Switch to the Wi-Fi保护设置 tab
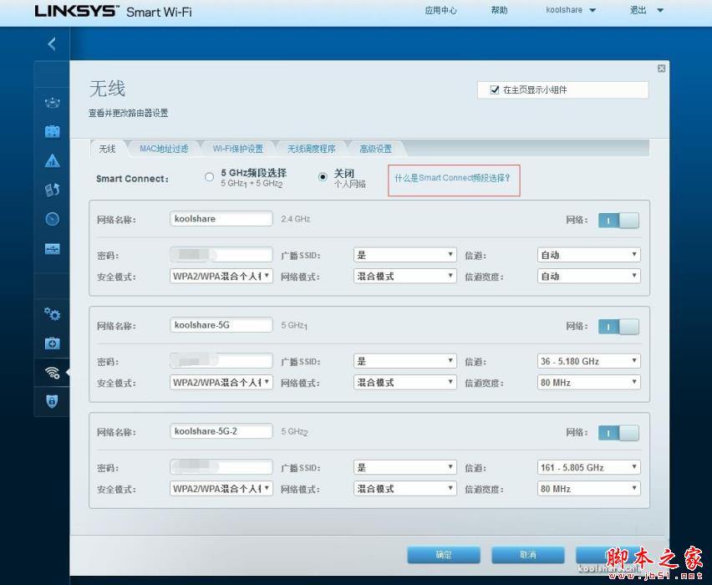This screenshot has height=585, width=712. (238, 149)
